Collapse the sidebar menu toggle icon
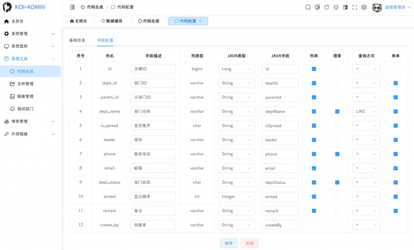Image resolution: width=414 pixels, height=250 pixels. [x=72, y=7]
